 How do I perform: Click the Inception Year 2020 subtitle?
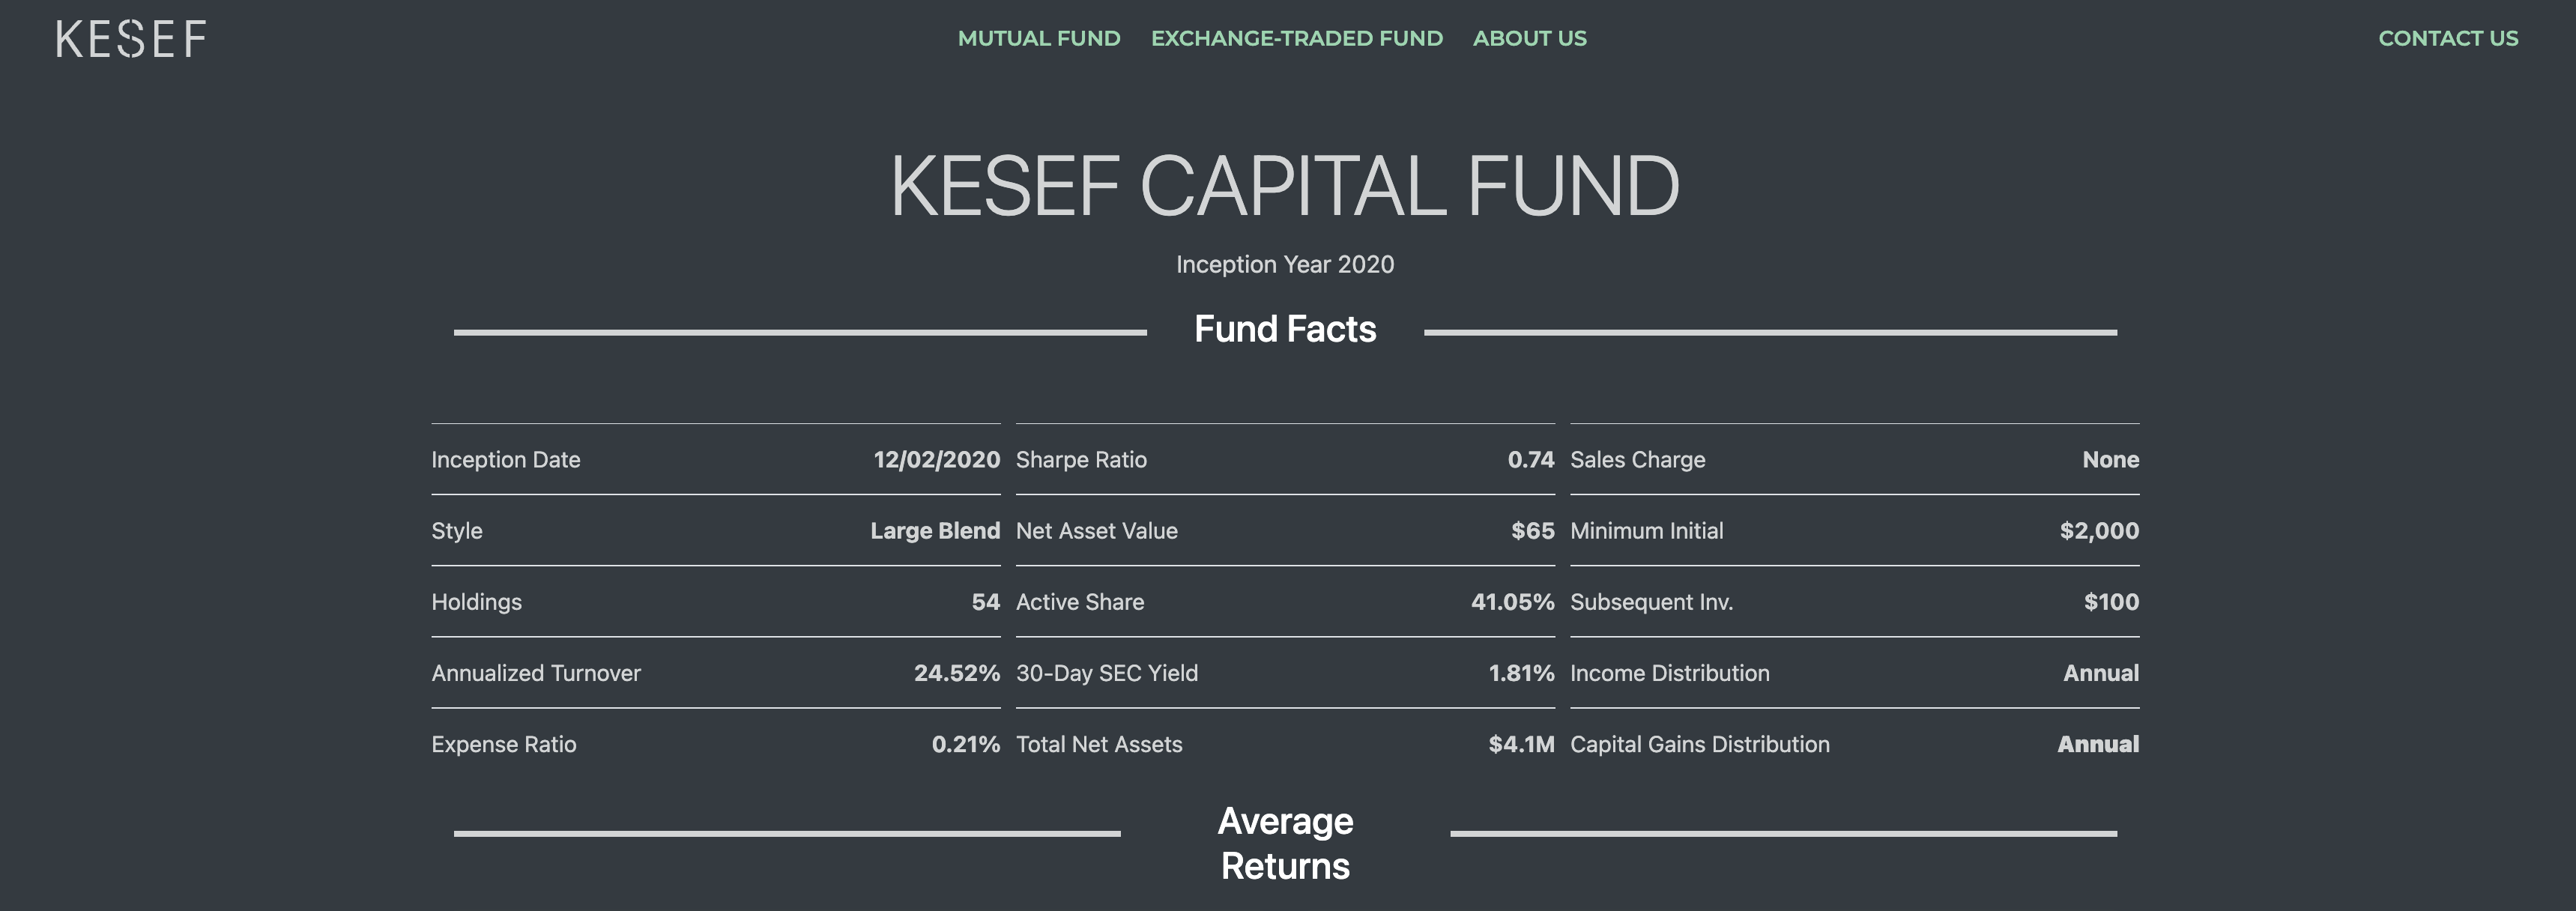(1285, 264)
